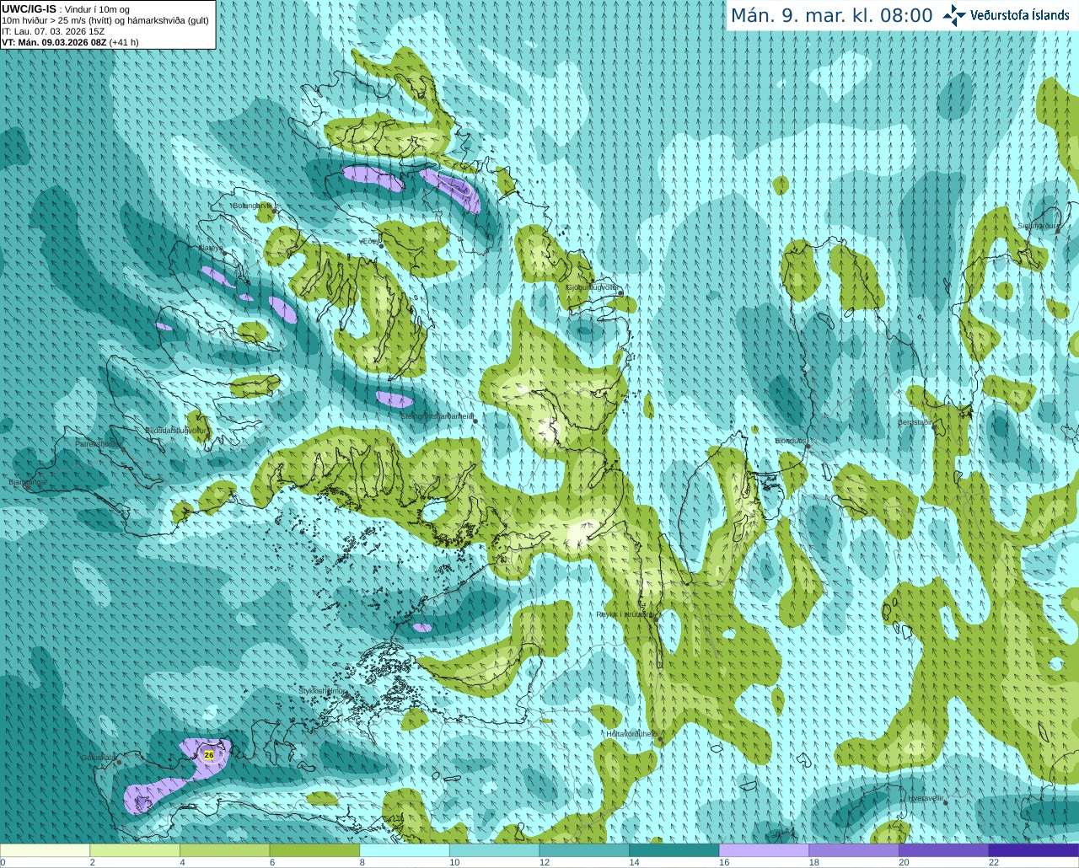Select the 18–20 m/s purple legend swatch
Viewport: 1079px width, 868px height.
coord(854,850)
